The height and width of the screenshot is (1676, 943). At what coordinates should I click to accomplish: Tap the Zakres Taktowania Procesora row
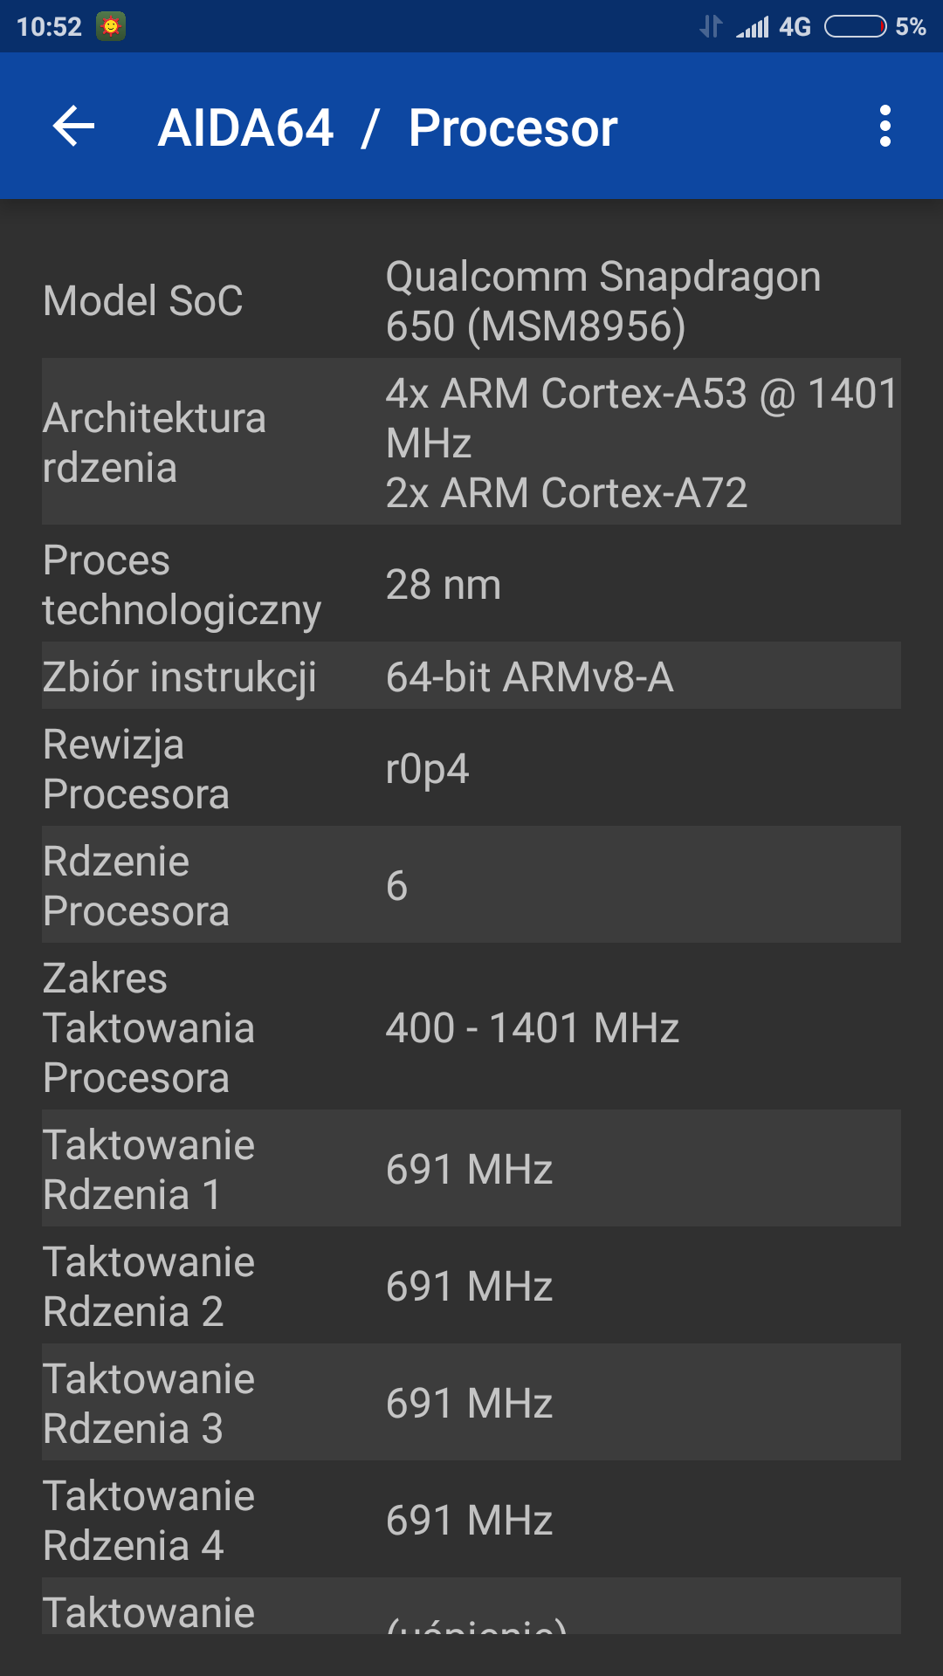[x=471, y=1027]
